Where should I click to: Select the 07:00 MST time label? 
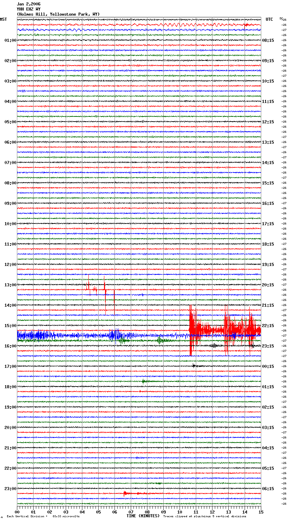(x=10, y=163)
